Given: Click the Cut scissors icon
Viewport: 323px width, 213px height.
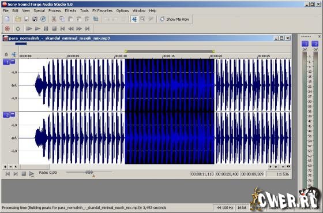Looking at the screenshot, I should click(54, 19).
